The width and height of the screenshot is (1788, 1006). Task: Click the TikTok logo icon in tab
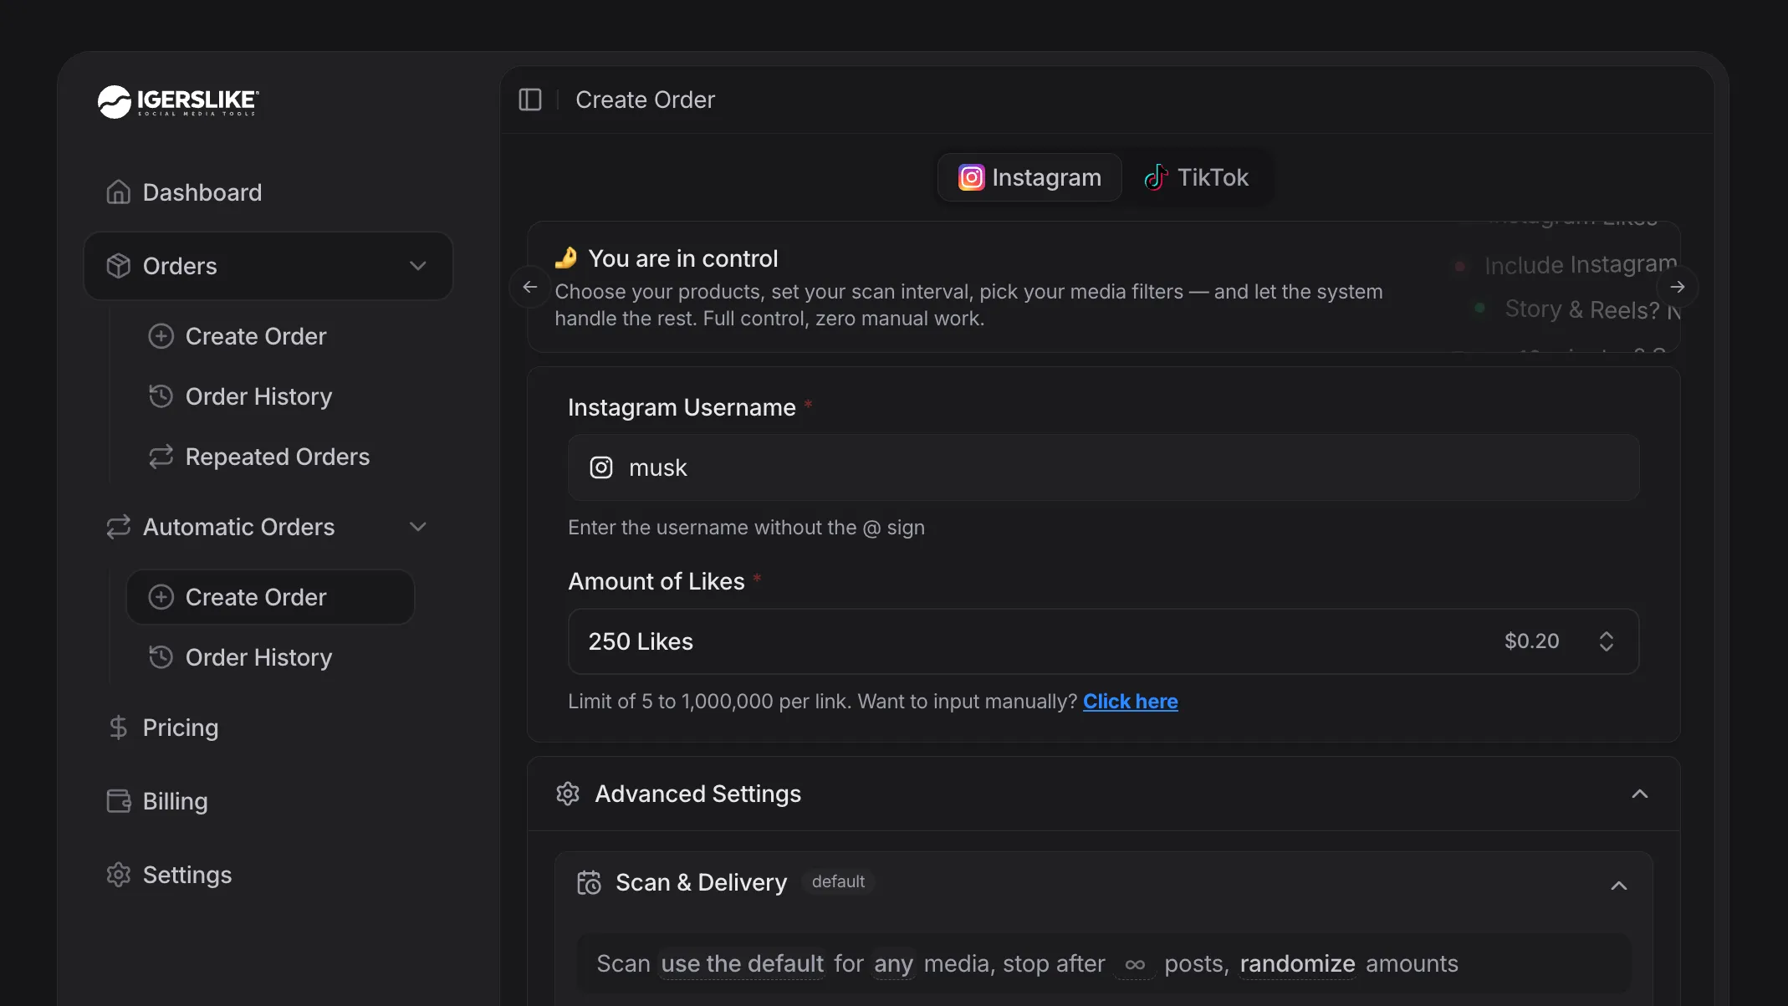(x=1156, y=177)
